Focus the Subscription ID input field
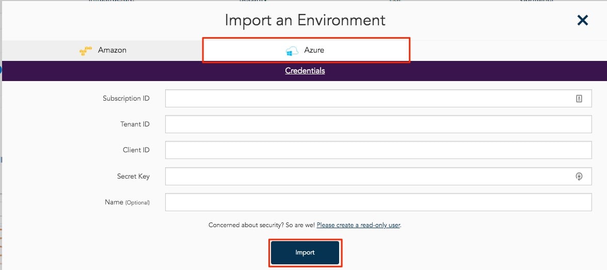Viewport: 607px width, 270px height. (x=378, y=99)
